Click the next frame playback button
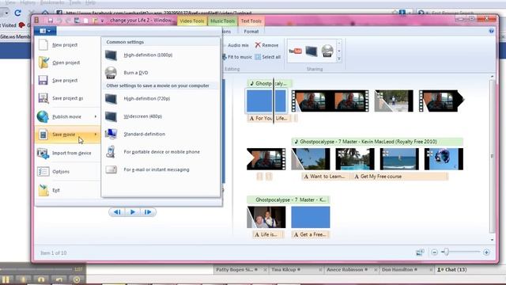 [148, 212]
